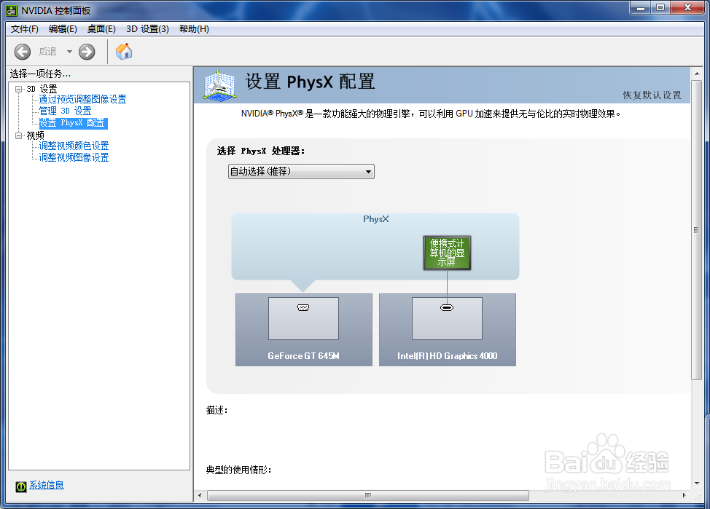This screenshot has width=710, height=509.
Task: Click the 典型的使用情形: label
Action: [238, 470]
